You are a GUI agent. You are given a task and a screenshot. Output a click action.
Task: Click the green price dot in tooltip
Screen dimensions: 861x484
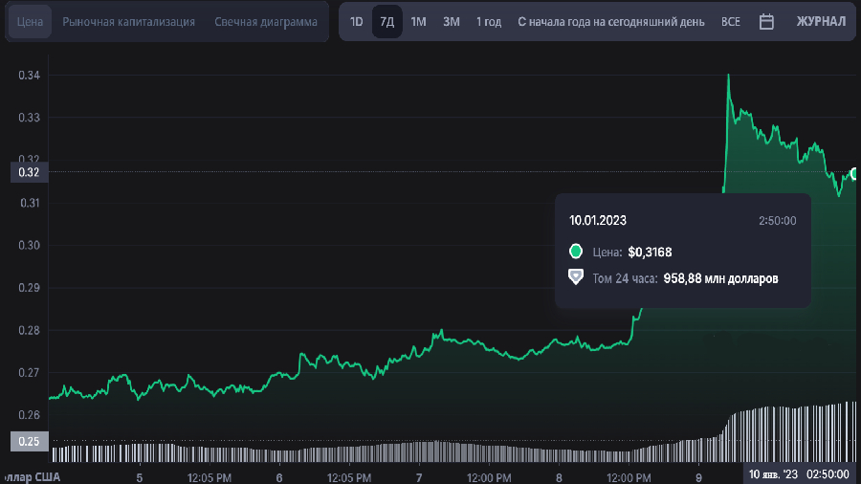coord(576,252)
